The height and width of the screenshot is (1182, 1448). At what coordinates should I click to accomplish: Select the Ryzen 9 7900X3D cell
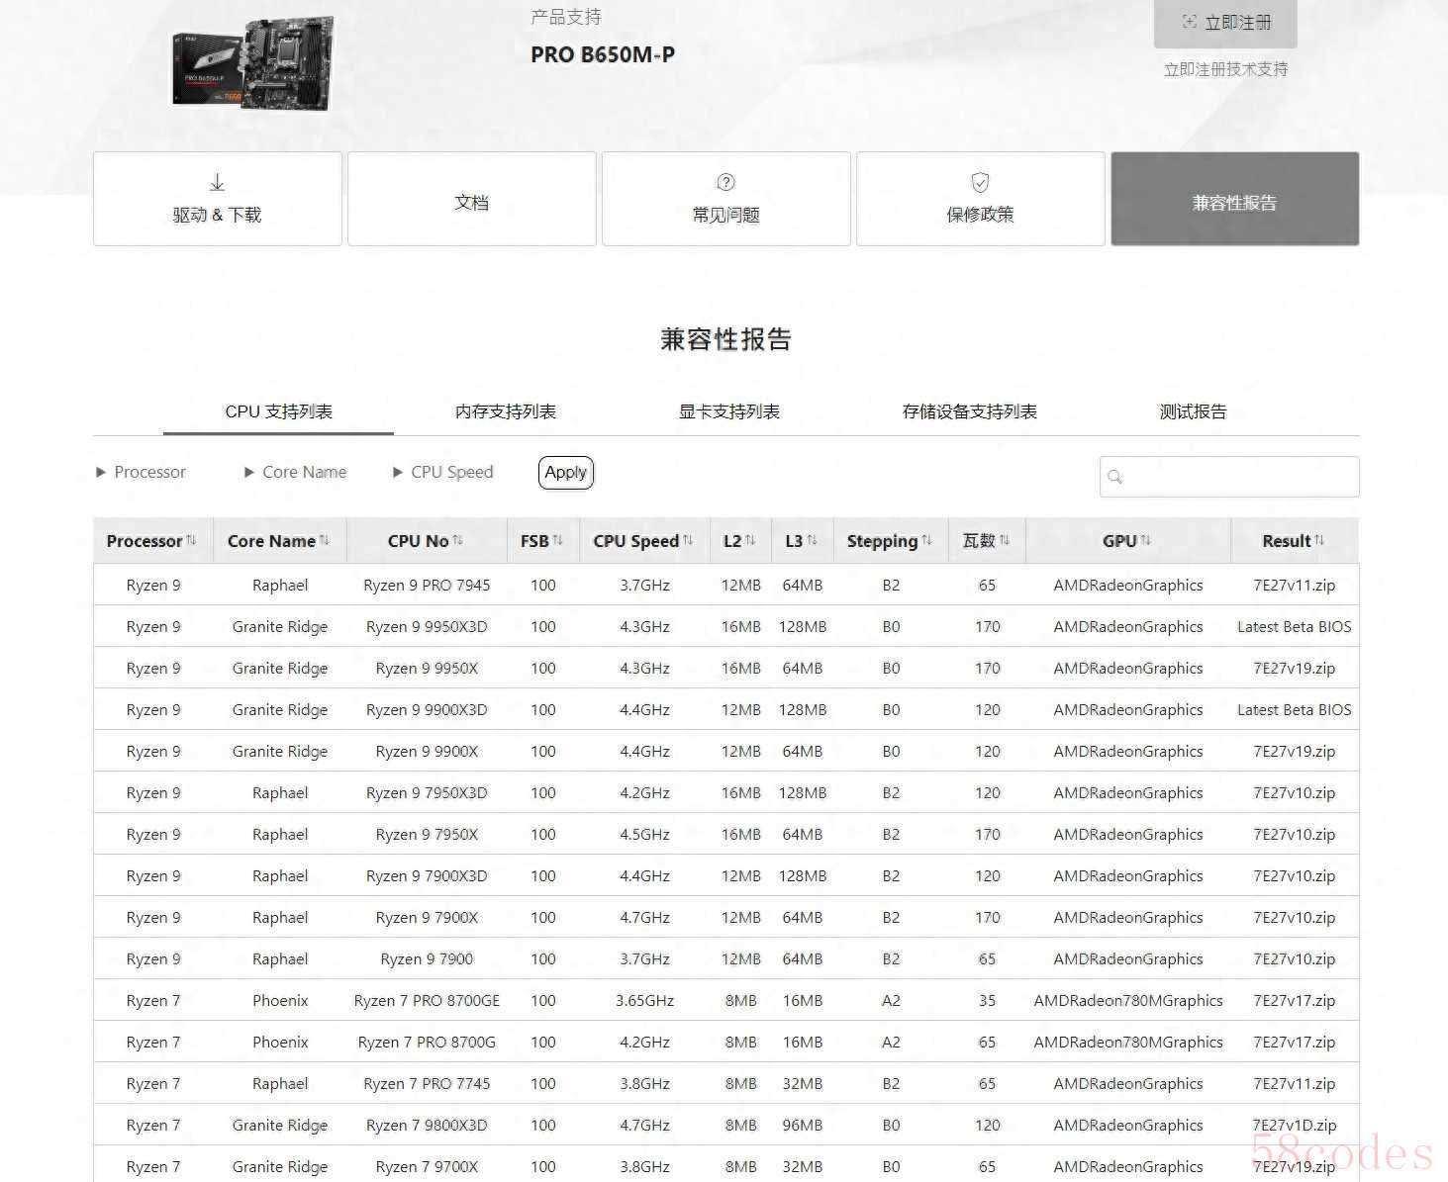click(x=427, y=875)
